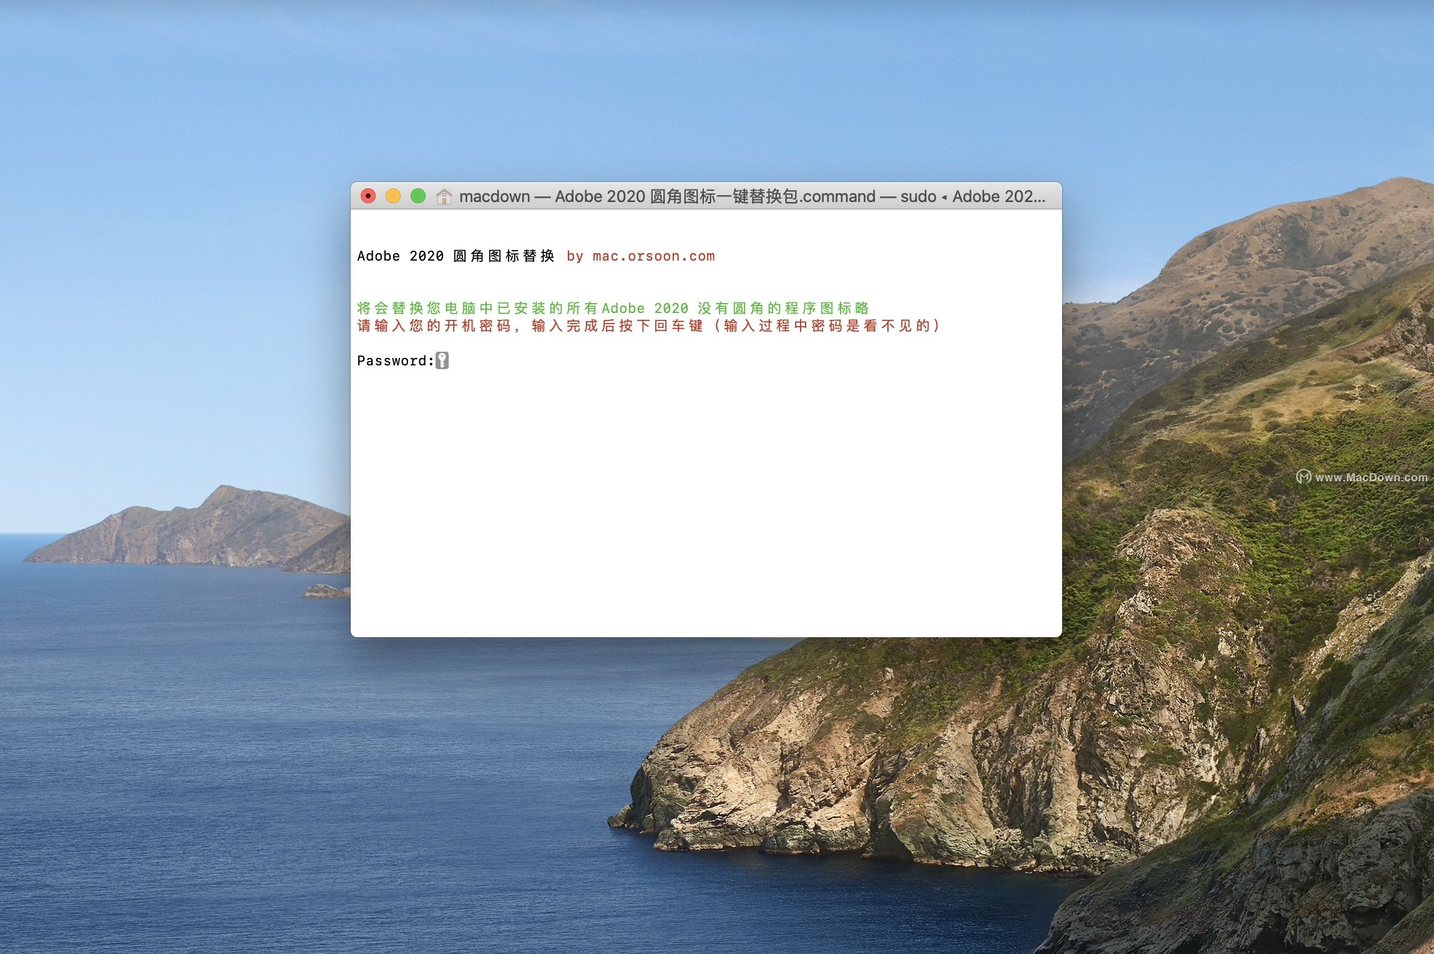Minimize the Terminal window with yellow button
This screenshot has height=954, width=1434.
click(x=393, y=196)
